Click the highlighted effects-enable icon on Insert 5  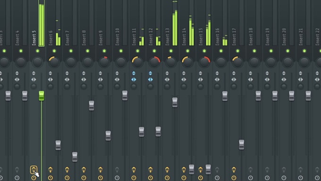pos(34,170)
